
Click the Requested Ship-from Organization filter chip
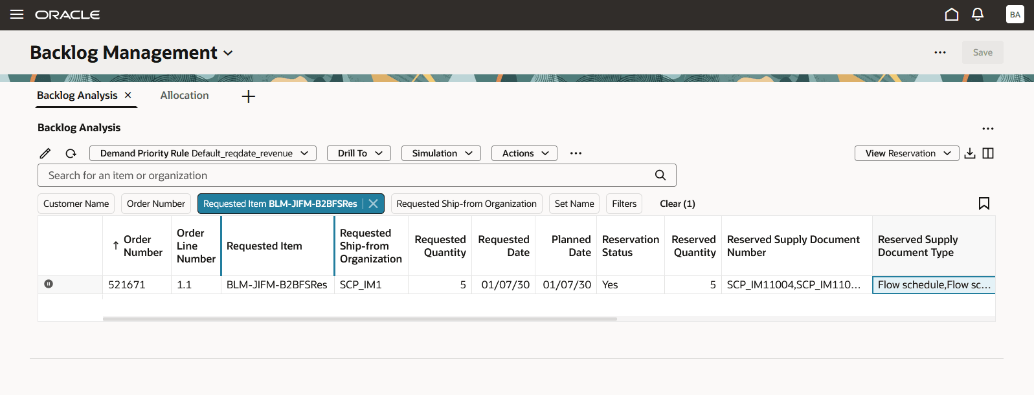pyautogui.click(x=466, y=204)
